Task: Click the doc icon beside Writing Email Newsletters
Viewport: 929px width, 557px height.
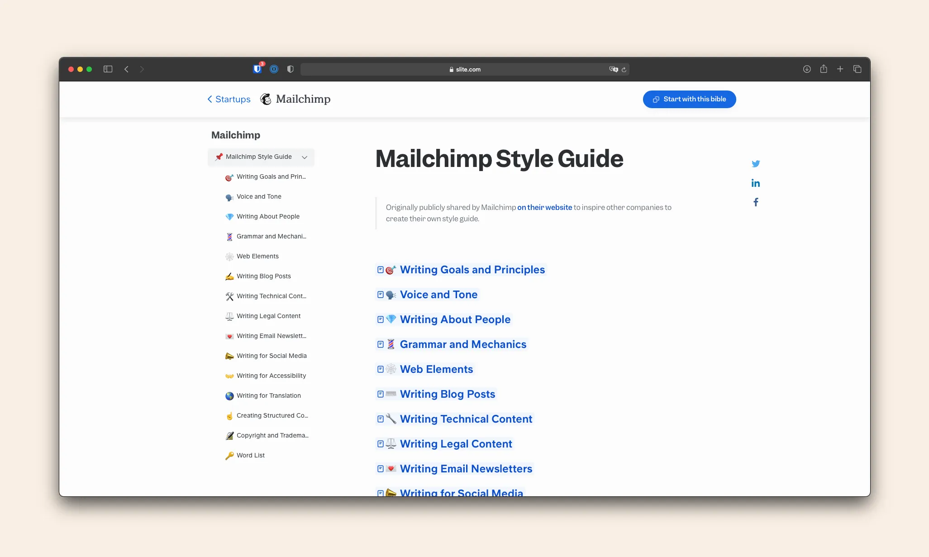Action: point(381,469)
